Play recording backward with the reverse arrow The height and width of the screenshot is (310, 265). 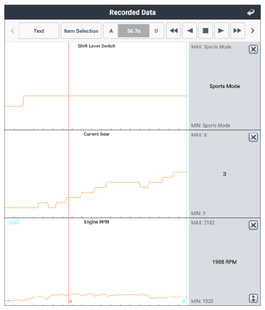coord(190,31)
